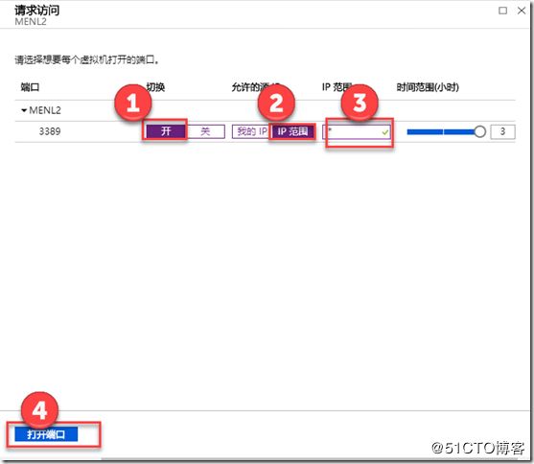The width and height of the screenshot is (534, 464).
Task: Toggle port 3389 to 开 (on)
Action: click(x=166, y=131)
